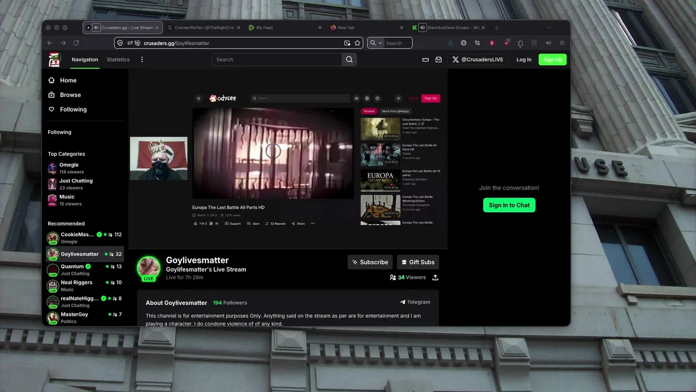Open a new tab with the plus button
Viewport: 696px width, 392px height.
pyautogui.click(x=496, y=28)
